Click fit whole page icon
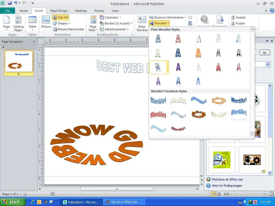This screenshot has width=275, height=206. pos(271,194)
